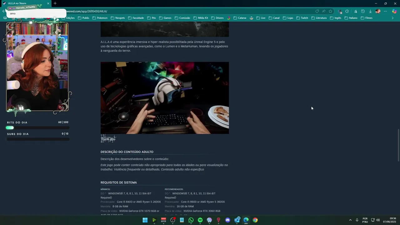Click the Descrição do Conteúdo Adulto heading
This screenshot has height=225, width=400.
point(127,152)
